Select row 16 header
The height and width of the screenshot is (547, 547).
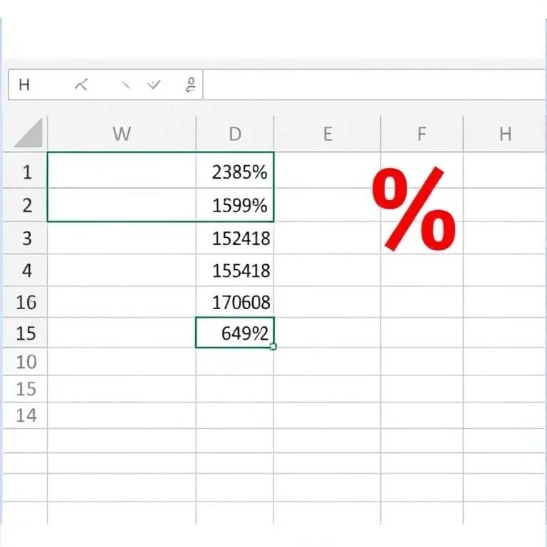(26, 303)
